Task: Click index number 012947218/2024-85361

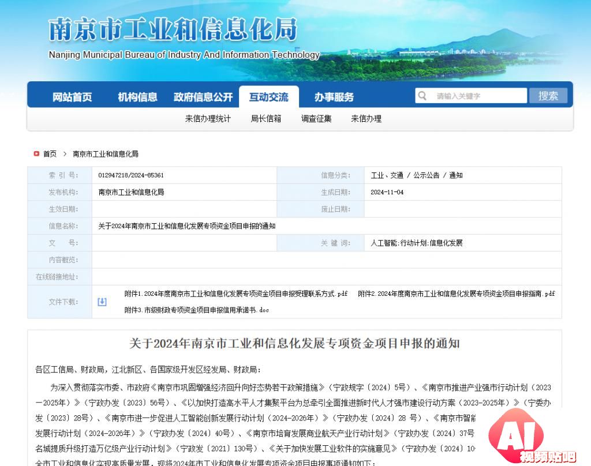Action: pos(131,175)
